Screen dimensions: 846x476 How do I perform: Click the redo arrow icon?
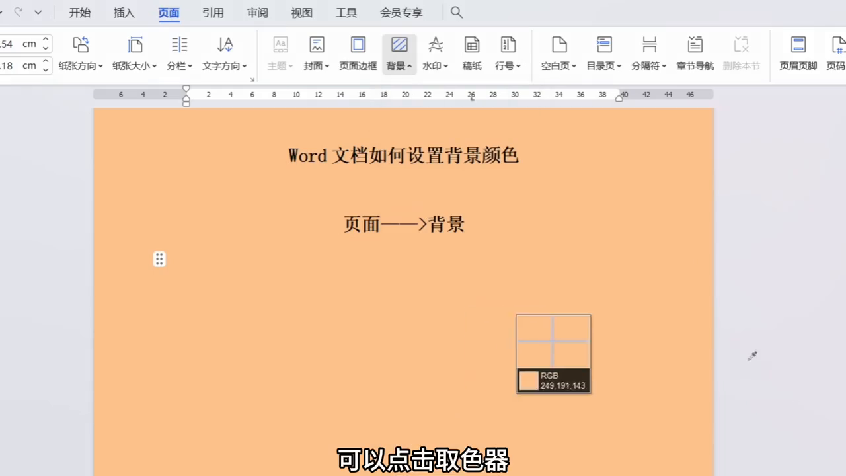point(18,13)
